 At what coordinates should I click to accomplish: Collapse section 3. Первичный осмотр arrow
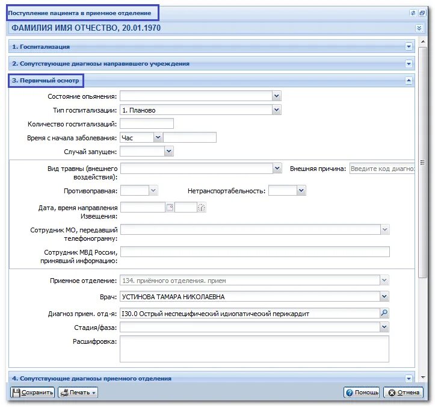(409, 81)
